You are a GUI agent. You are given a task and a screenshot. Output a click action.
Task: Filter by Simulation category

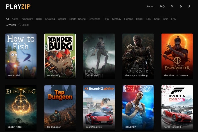click(95, 19)
